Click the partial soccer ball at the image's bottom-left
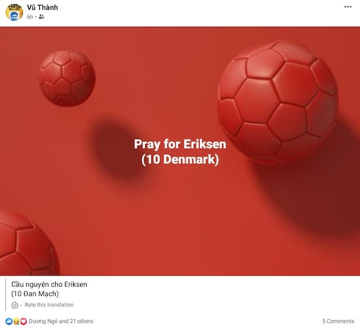 click(29, 243)
